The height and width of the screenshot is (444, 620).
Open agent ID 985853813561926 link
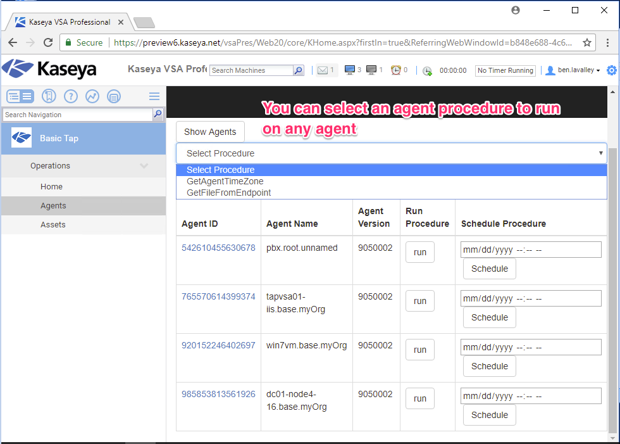coord(218,394)
